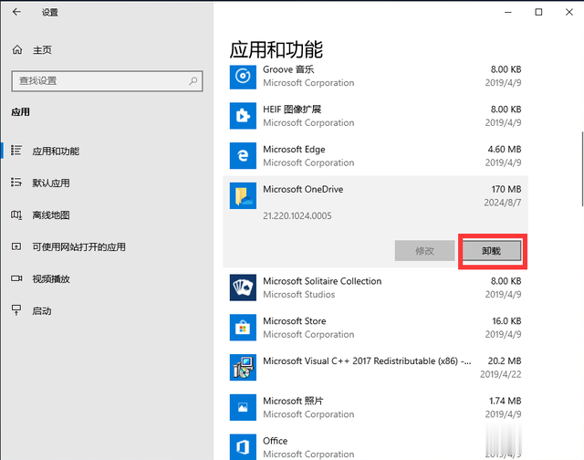Viewport: 584px width, 460px height.
Task: Click the 启动 startup icon
Action: point(16,310)
